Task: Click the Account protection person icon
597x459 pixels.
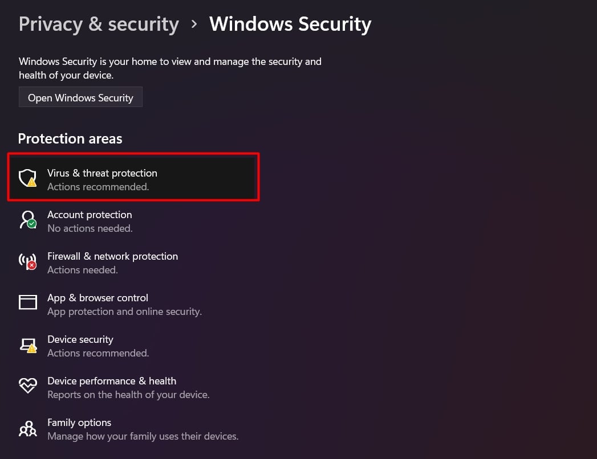Action: (27, 220)
